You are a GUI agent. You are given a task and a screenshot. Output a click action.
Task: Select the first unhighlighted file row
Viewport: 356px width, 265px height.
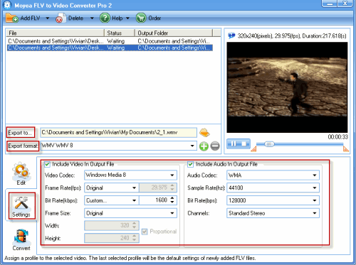pos(110,41)
